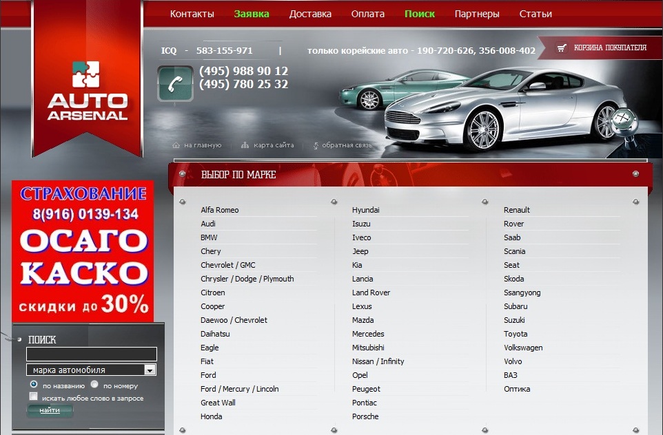This screenshot has height=435, width=663.
Task: Click the feedback icon for 'обратная связь'
Action: (316, 145)
